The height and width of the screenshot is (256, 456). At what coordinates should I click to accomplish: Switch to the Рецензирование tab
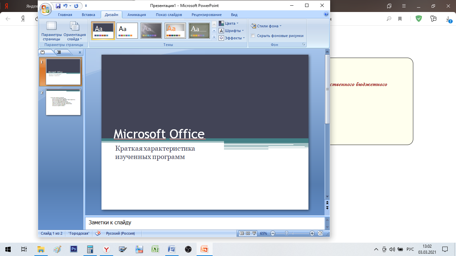point(207,15)
